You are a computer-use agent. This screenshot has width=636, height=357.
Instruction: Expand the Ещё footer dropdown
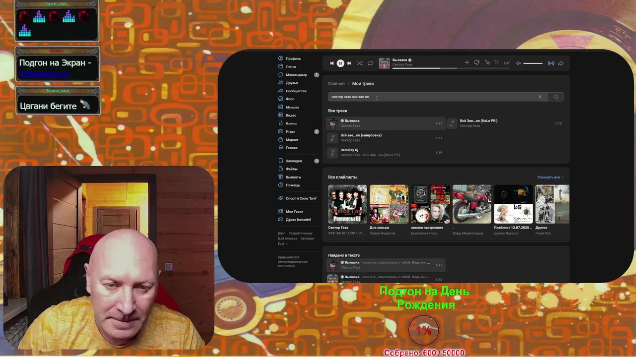pos(282,243)
